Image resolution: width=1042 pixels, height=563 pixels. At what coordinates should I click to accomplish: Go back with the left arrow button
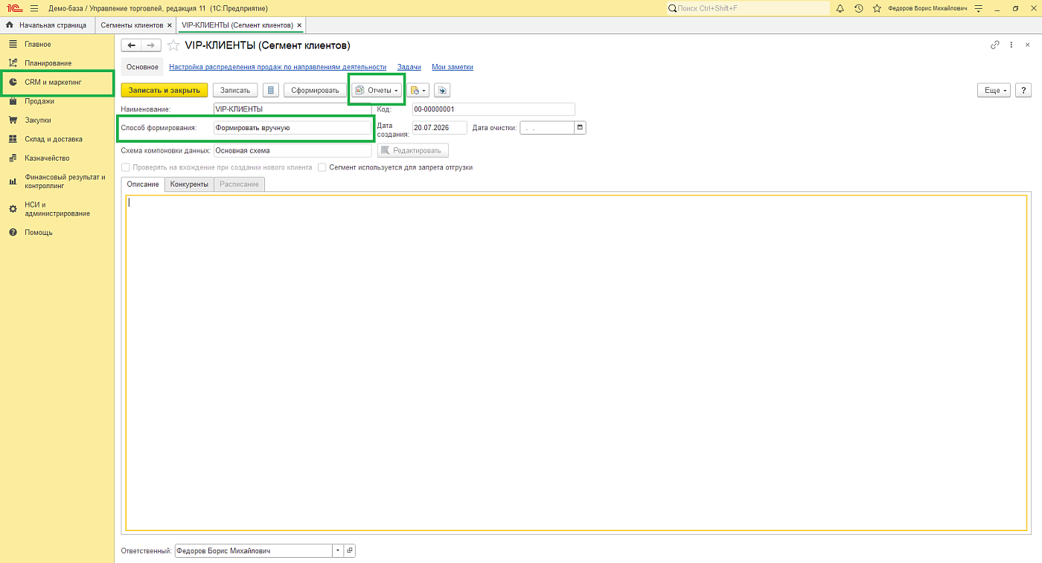click(x=132, y=45)
